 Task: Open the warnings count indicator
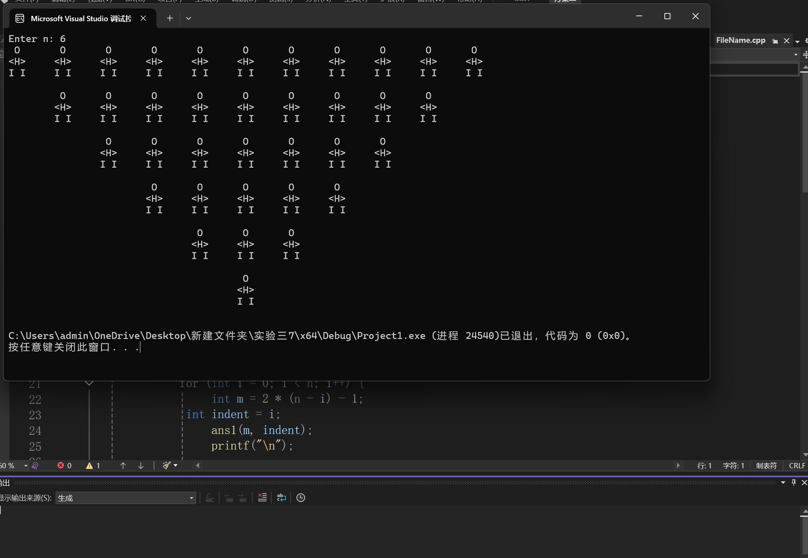93,465
